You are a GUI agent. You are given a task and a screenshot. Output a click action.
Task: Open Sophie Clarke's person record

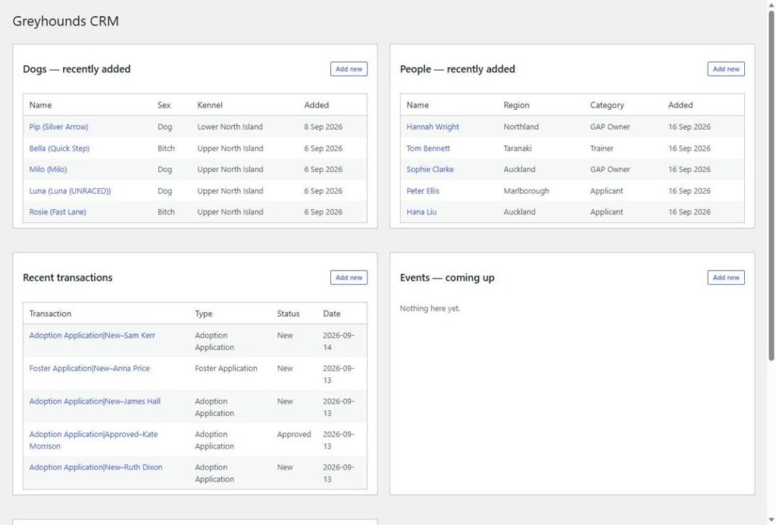coord(430,169)
